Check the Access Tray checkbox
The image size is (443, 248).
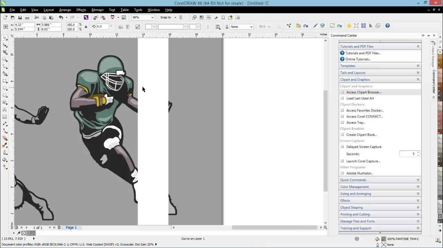point(342,122)
